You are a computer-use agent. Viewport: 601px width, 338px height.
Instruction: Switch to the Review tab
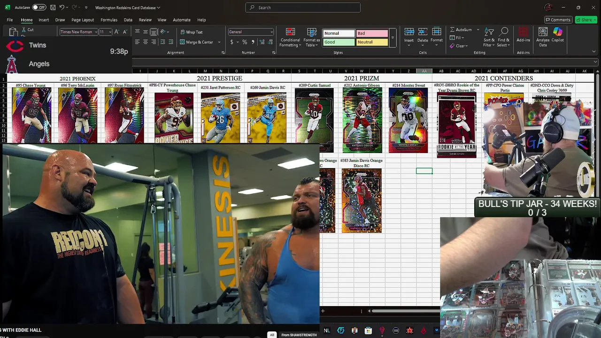point(145,20)
